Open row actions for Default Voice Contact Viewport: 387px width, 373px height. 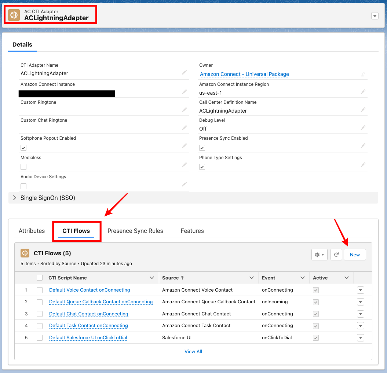360,290
